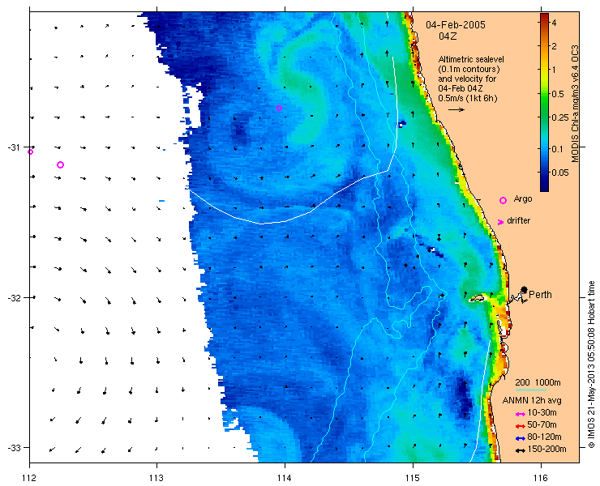Click the '200 1000m' depth label
The height and width of the screenshot is (486, 600).
click(538, 383)
